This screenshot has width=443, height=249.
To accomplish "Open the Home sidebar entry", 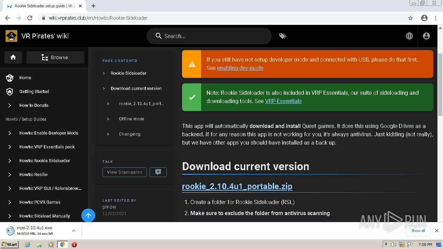I will coord(25,78).
